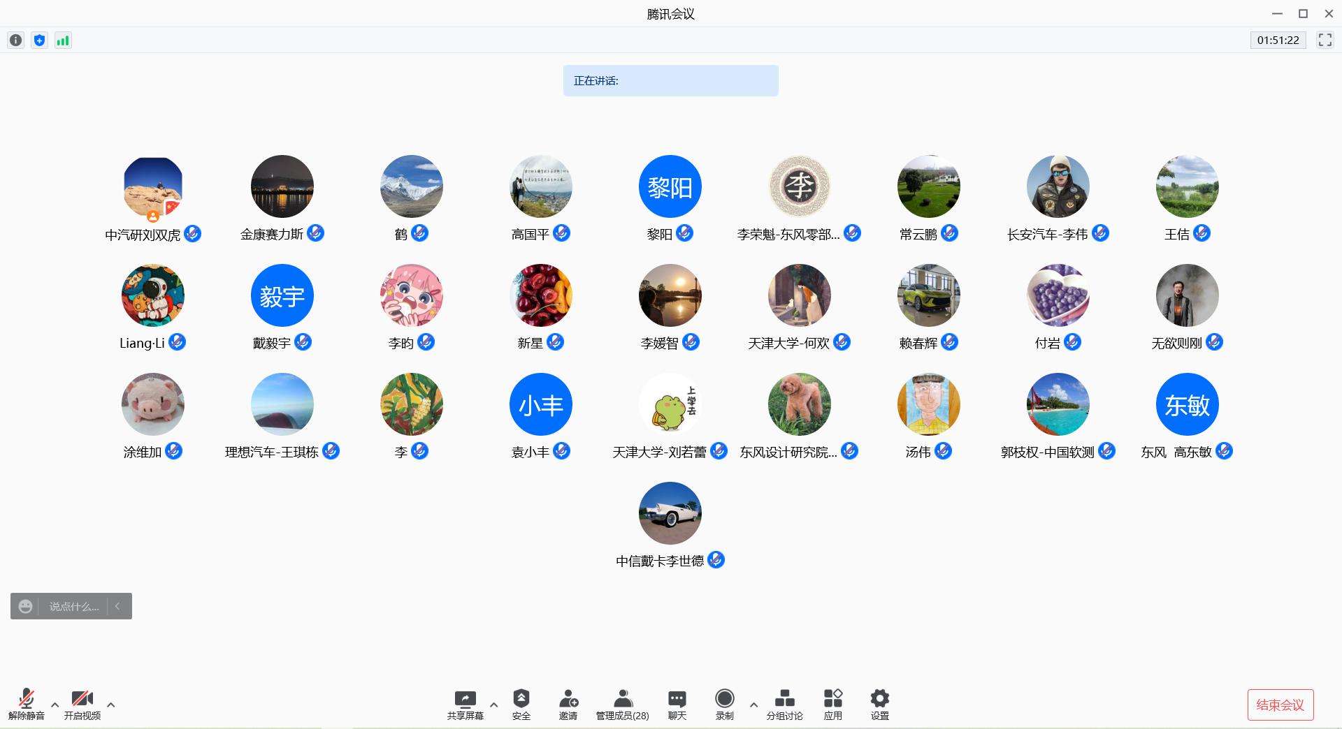Screen dimensions: 1342x729
Task: Click the red End Meeting (结束会议) button
Action: 1280,705
